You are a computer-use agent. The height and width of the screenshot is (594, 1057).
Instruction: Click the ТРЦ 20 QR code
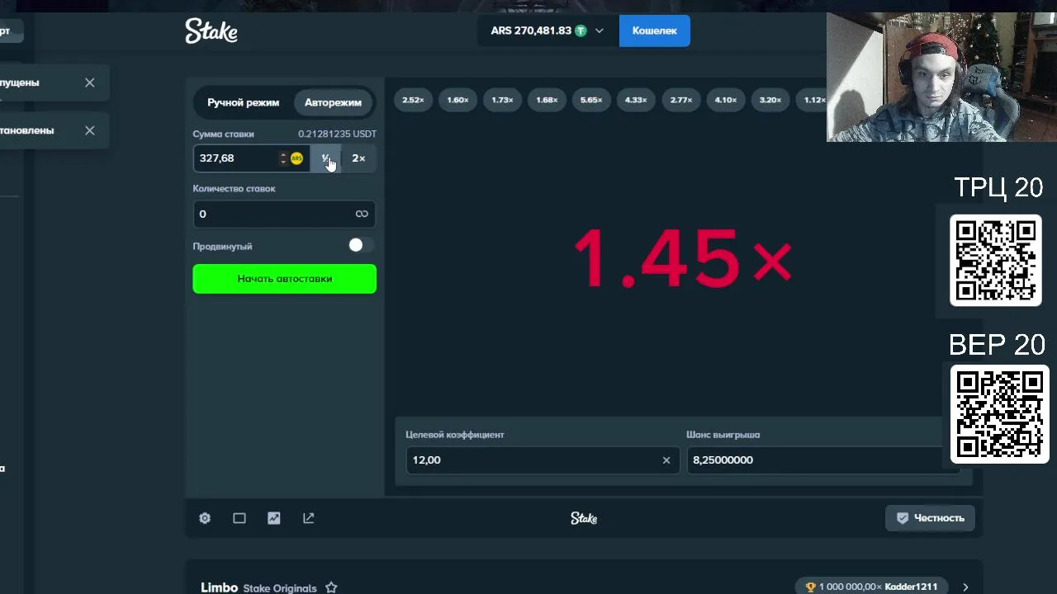coord(995,260)
